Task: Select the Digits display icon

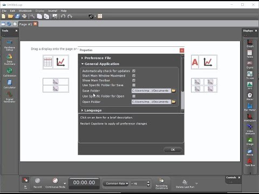Action: [x=250, y=65]
